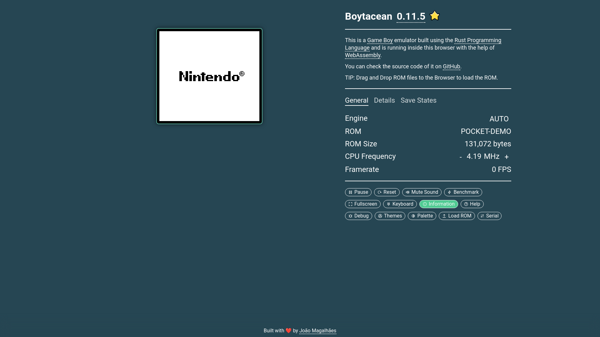Open the Engine AUTO selector
The height and width of the screenshot is (337, 600).
click(x=499, y=119)
